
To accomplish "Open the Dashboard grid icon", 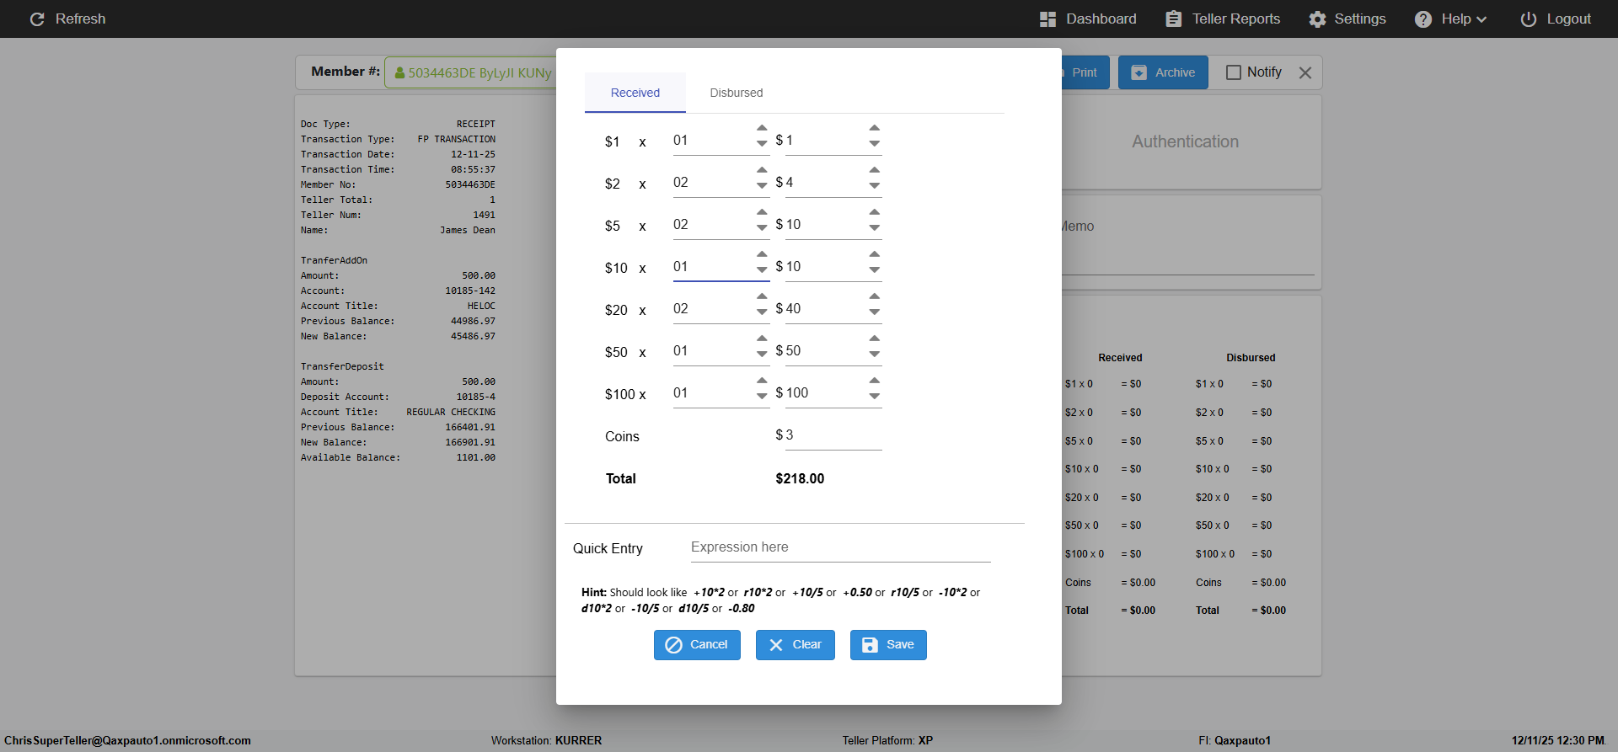I will click(1047, 19).
